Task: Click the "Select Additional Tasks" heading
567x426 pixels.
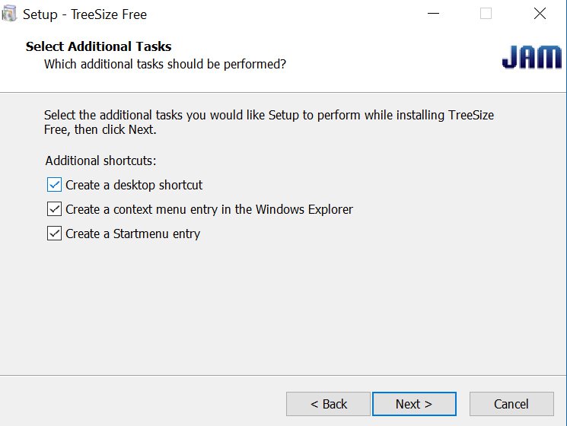Action: (x=98, y=46)
